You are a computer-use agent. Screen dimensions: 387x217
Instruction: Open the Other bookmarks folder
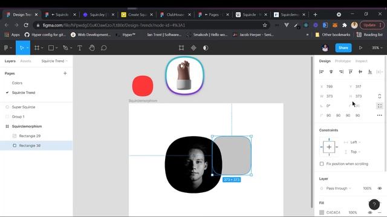[333, 35]
